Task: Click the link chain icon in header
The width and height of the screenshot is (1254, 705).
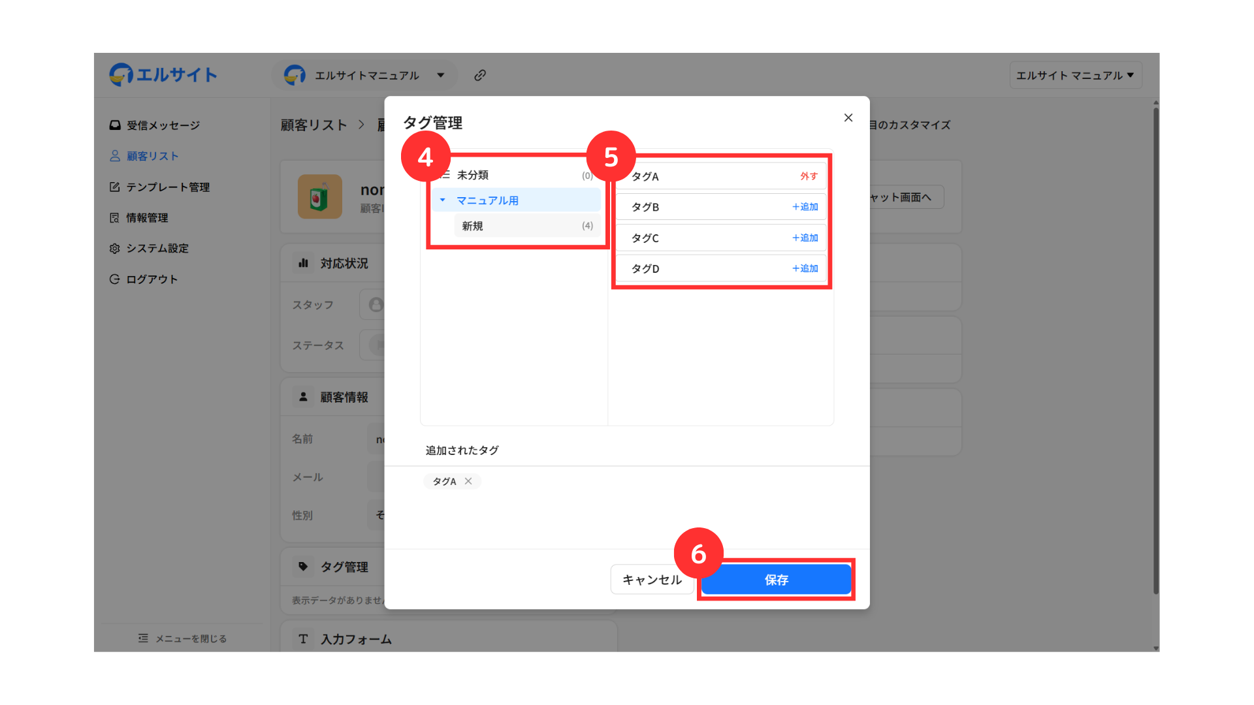Action: [x=480, y=75]
